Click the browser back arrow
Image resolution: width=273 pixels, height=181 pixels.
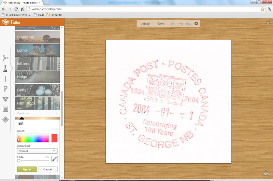point(4,9)
